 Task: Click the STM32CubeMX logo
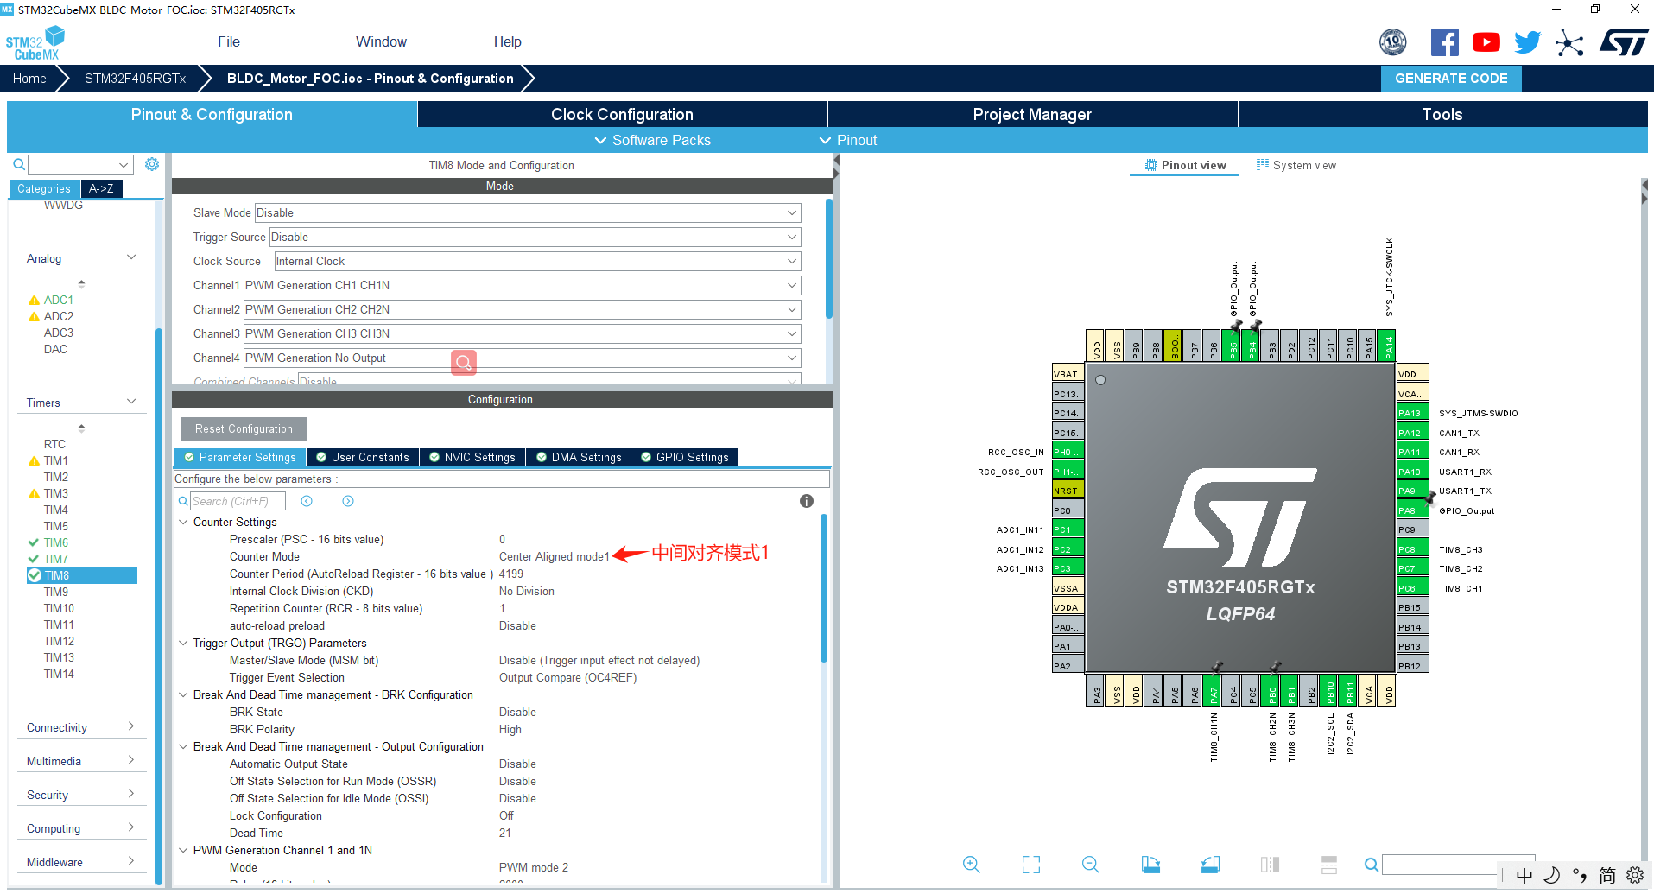coord(35,43)
